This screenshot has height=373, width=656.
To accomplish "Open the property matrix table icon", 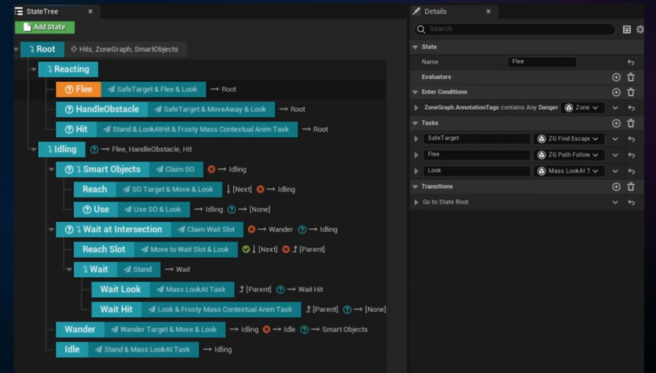I will [627, 29].
